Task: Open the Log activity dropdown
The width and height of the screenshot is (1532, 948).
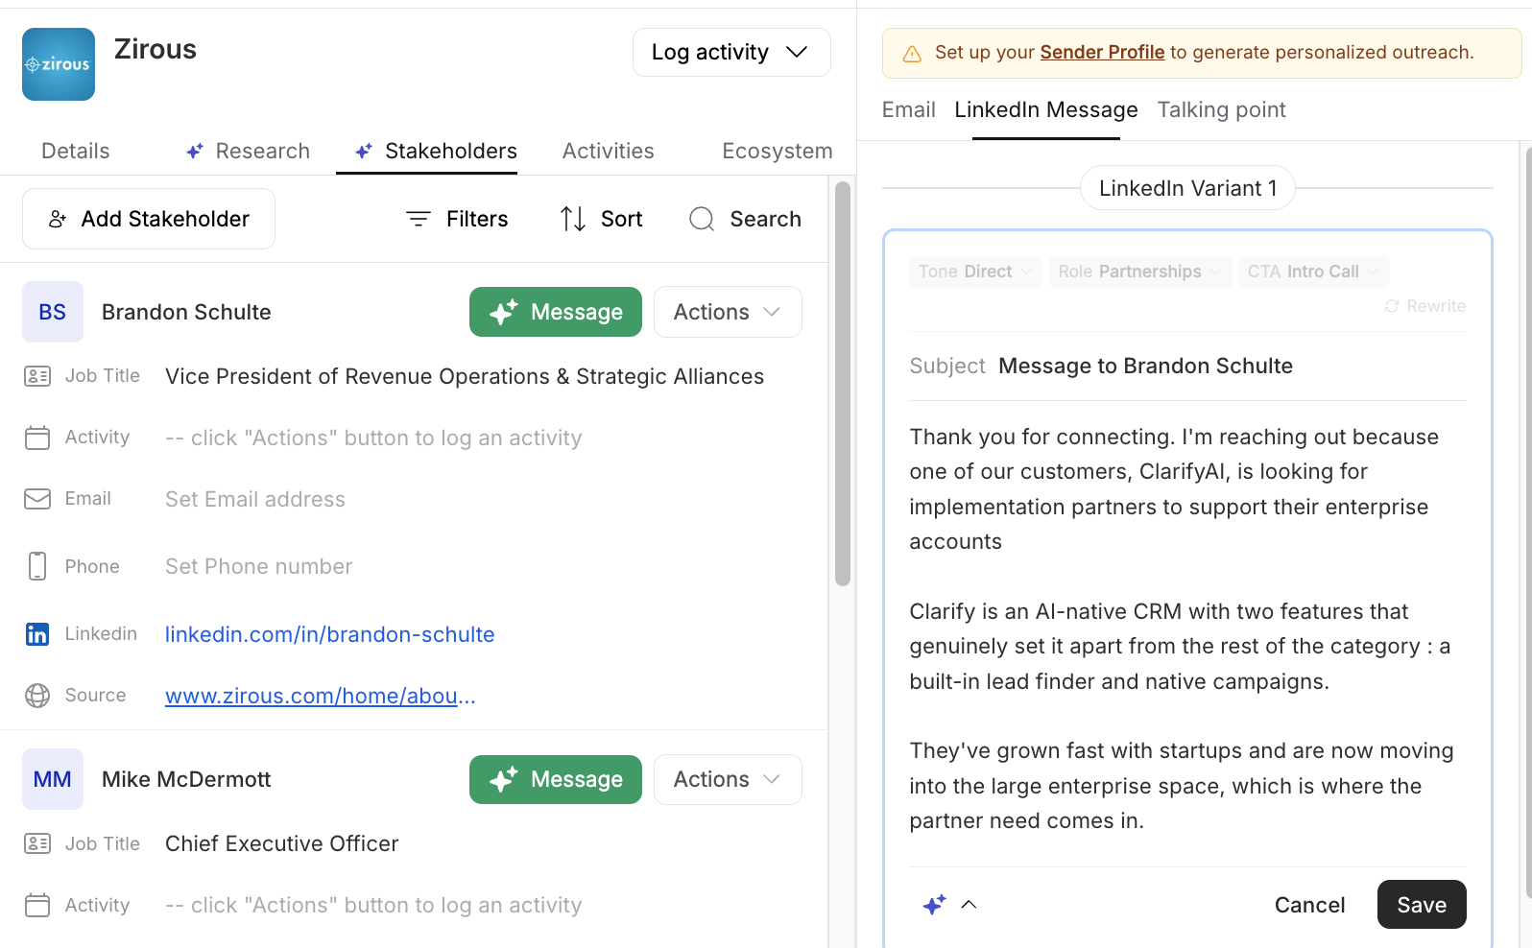Action: click(x=731, y=52)
